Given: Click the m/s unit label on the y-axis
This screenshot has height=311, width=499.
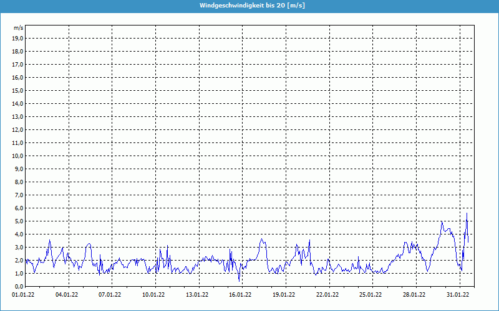Looking at the screenshot, I should [19, 28].
